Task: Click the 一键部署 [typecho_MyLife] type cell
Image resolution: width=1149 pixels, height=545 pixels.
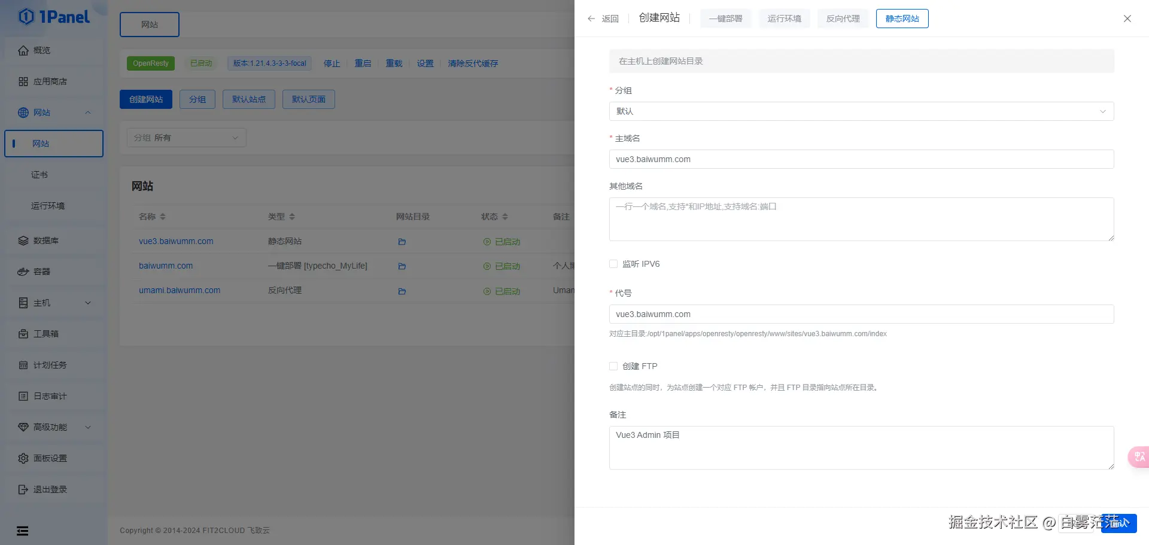Action: pos(318,266)
